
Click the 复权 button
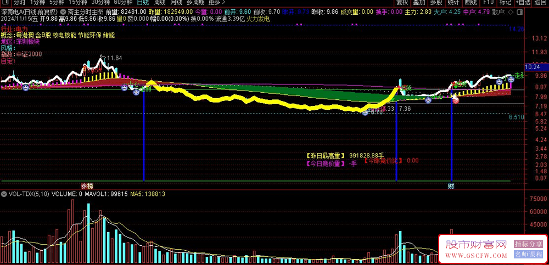pos(402,2)
